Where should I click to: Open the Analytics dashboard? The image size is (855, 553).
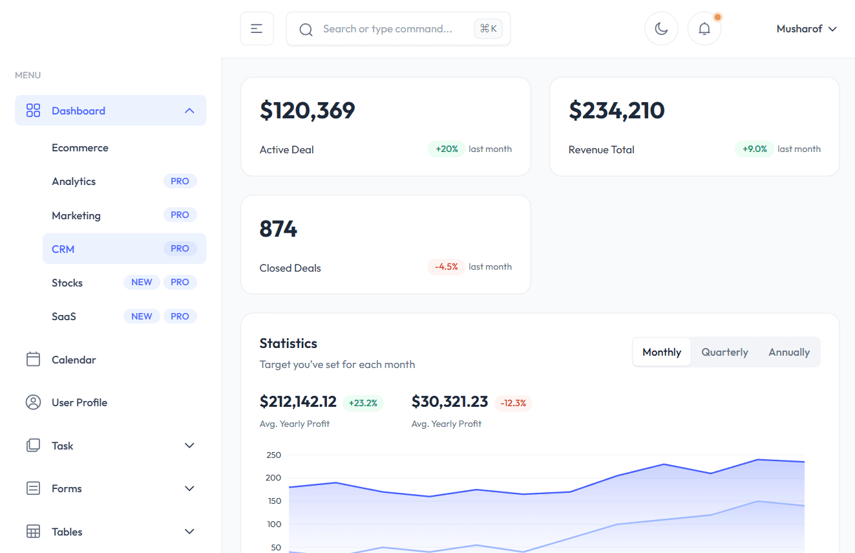pyautogui.click(x=74, y=181)
